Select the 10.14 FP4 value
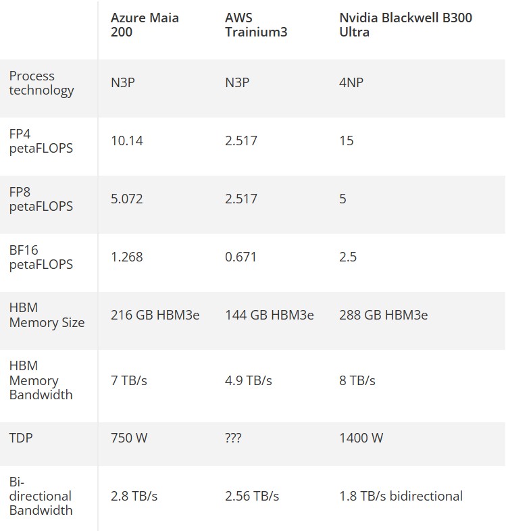The image size is (506, 531). click(127, 141)
